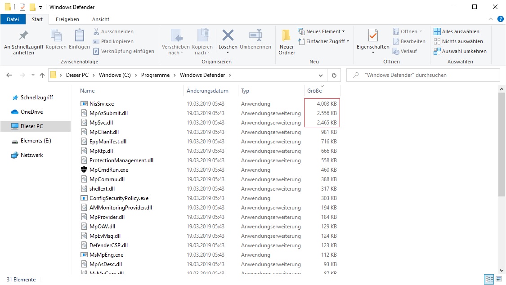The image size is (506, 285).
Task: Open the help question mark
Action: [501, 19]
